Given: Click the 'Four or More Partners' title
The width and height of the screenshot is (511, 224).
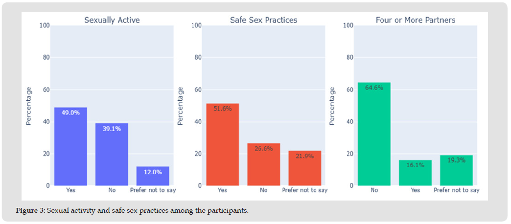Looking at the screenshot, I should pyautogui.click(x=416, y=20).
